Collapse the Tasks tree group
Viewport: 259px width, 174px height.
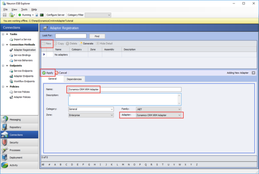(x=3, y=34)
